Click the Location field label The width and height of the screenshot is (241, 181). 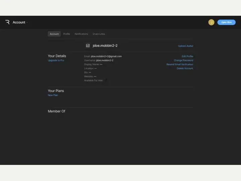click(x=89, y=68)
